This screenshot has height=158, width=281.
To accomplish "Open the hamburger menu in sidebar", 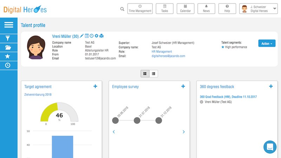I will (x=8, y=25).
